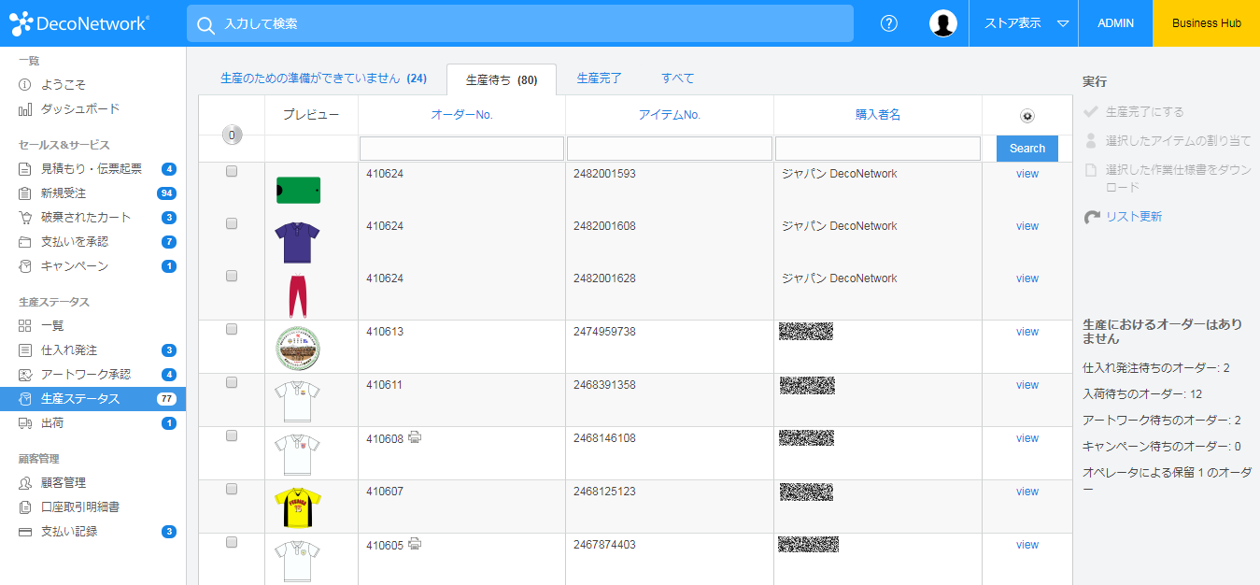The image size is (1260, 585).
Task: Switch to the 生産完了 tab
Action: click(x=599, y=78)
